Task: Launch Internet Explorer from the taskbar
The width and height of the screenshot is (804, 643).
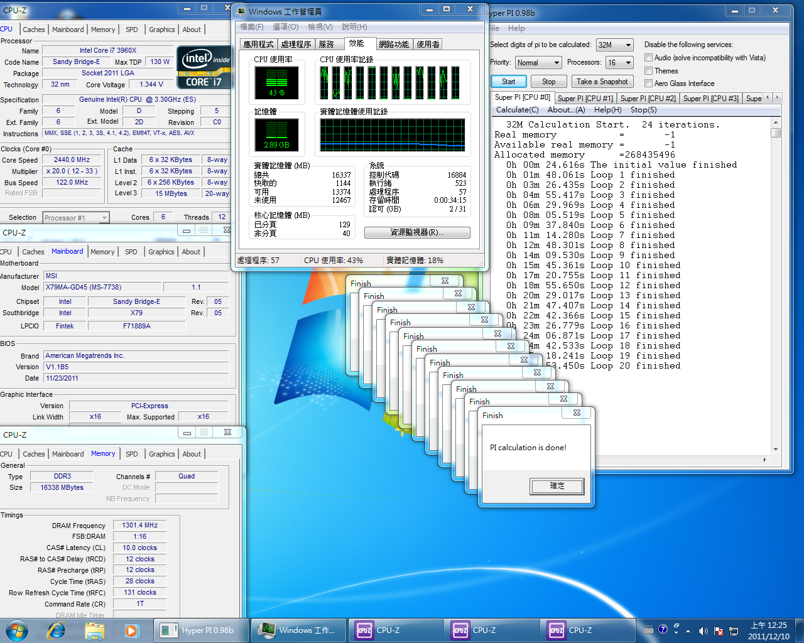Action: point(57,630)
